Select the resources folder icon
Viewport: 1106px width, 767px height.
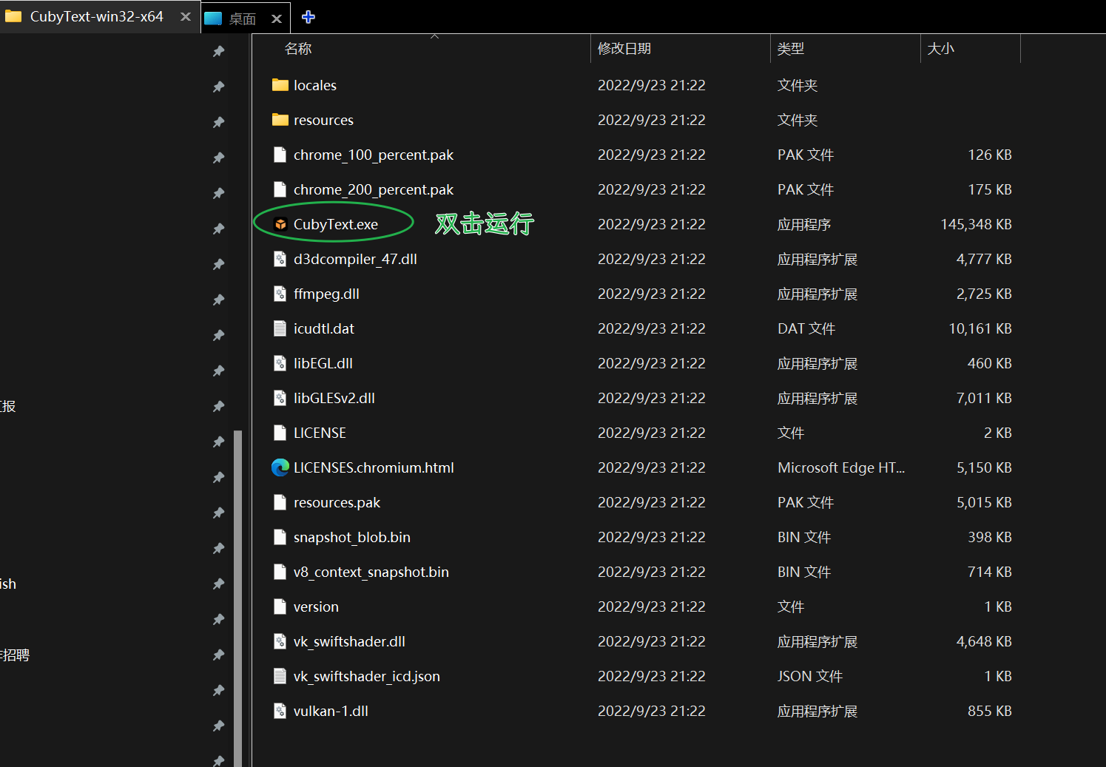280,120
